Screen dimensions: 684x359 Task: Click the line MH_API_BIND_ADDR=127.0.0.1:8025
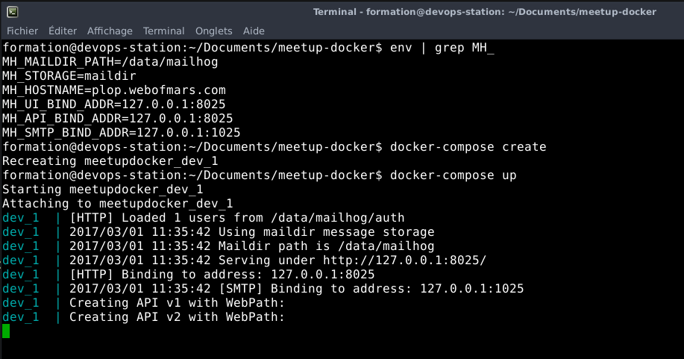pyautogui.click(x=117, y=119)
